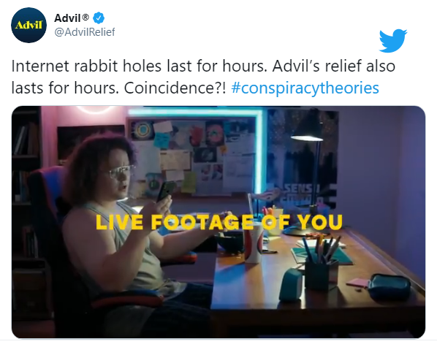Click the teal pencil case on desk
437x347 pixels.
[389, 287]
